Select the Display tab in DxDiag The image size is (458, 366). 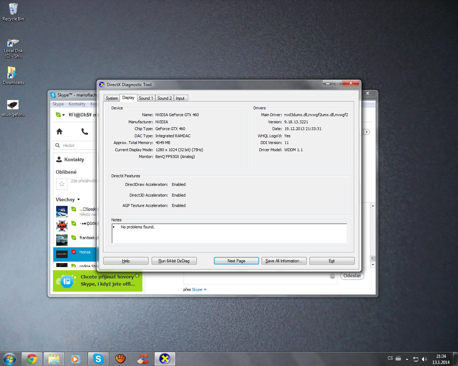[128, 98]
